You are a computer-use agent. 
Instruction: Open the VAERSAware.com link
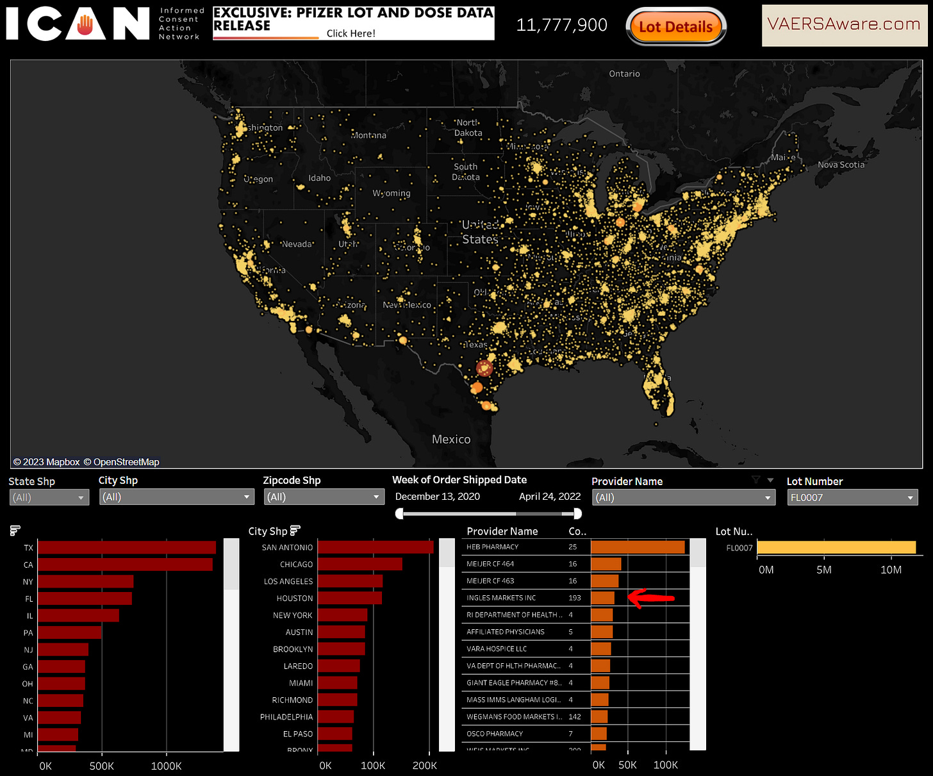coord(844,25)
